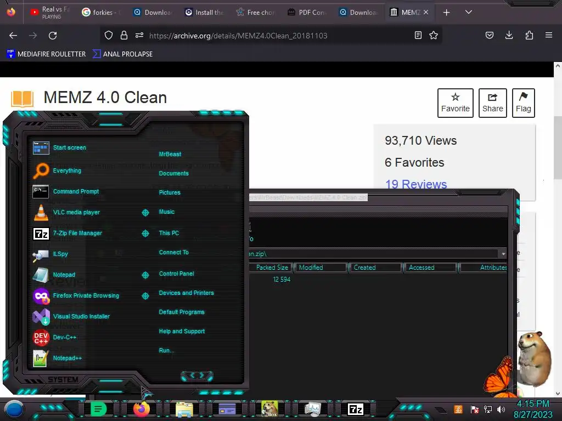562x421 pixels.
Task: Open the 7-Zip path dropdown arrow
Action: (x=503, y=254)
